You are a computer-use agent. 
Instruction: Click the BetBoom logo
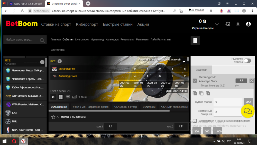(22, 24)
